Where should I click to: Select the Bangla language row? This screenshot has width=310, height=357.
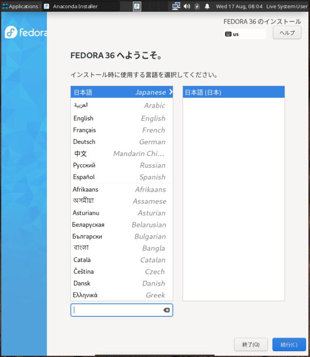click(122, 248)
